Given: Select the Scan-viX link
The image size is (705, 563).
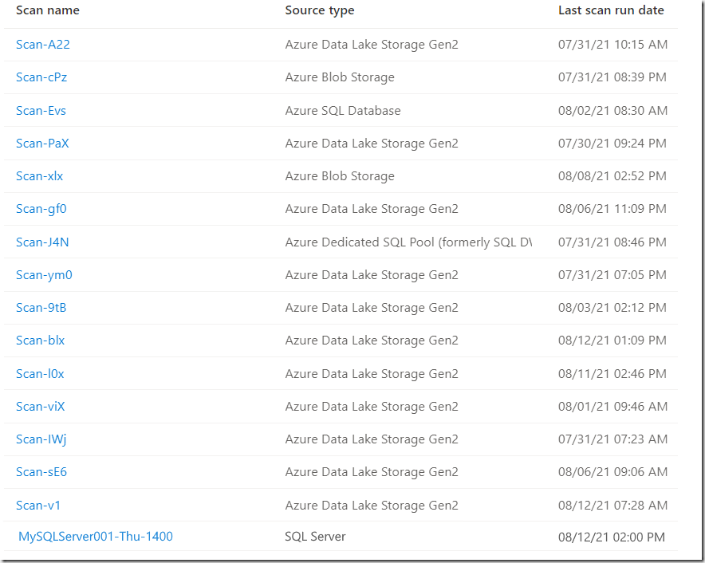Looking at the screenshot, I should coord(40,407).
